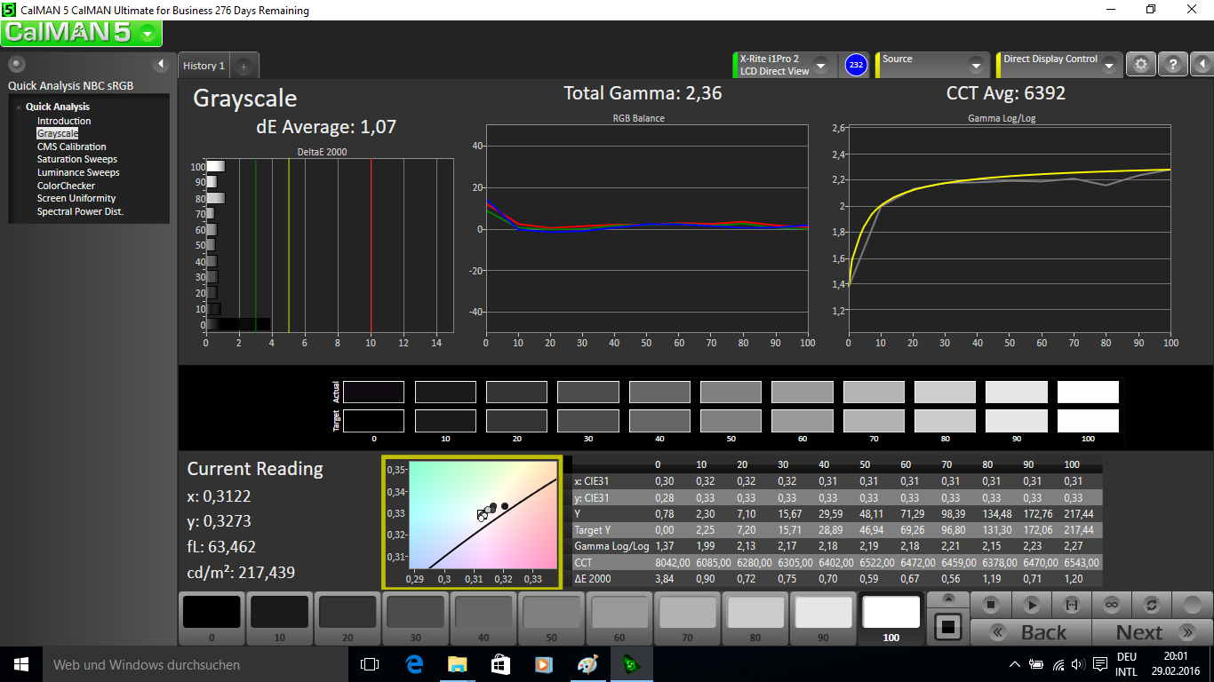This screenshot has height=682, width=1214.
Task: Select the Grayscale workflow page
Action: coord(58,133)
